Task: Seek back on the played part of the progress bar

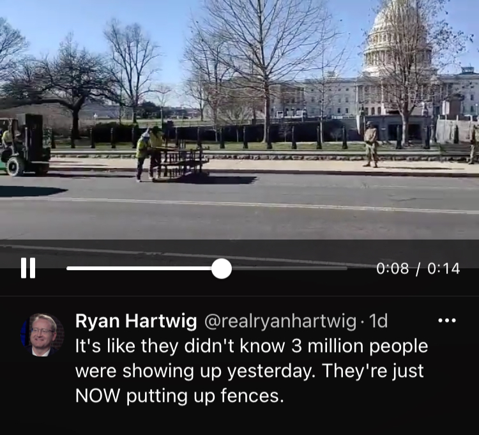Action: (x=139, y=268)
